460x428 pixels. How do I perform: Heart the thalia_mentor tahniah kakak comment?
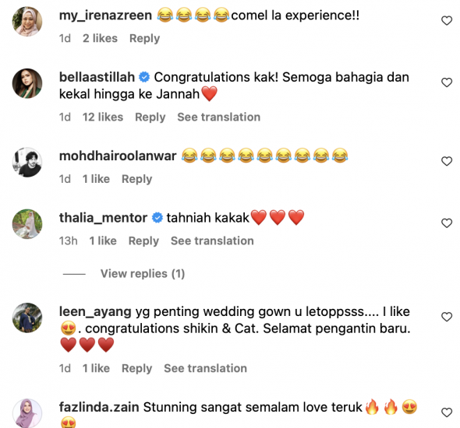pyautogui.click(x=447, y=223)
